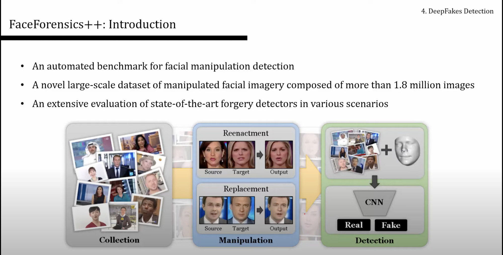Click the Replacement Target face thumbnail
The image size is (503, 255).
click(x=241, y=210)
